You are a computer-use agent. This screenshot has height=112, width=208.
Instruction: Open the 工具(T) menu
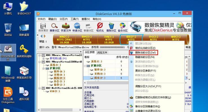coord(75,19)
